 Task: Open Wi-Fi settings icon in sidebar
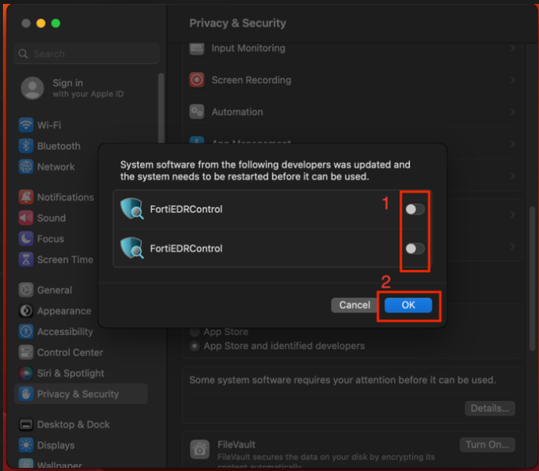coord(26,125)
